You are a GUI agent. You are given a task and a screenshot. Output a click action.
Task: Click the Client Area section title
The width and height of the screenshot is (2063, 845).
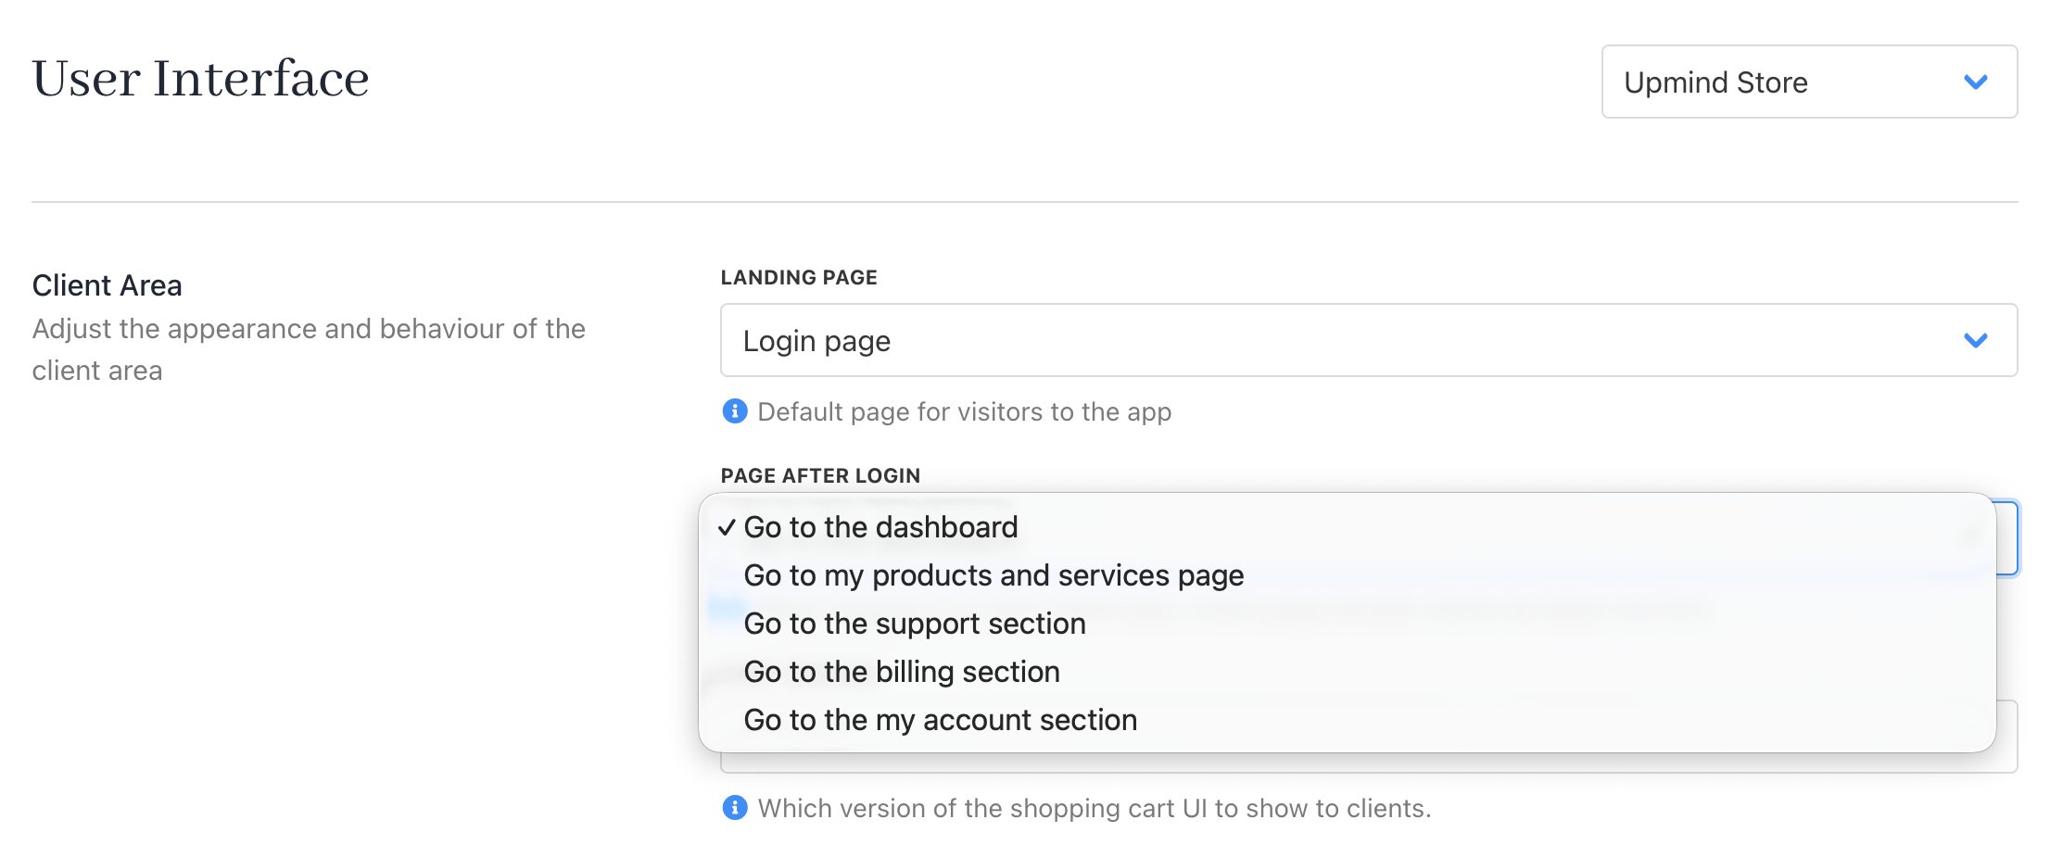(107, 285)
